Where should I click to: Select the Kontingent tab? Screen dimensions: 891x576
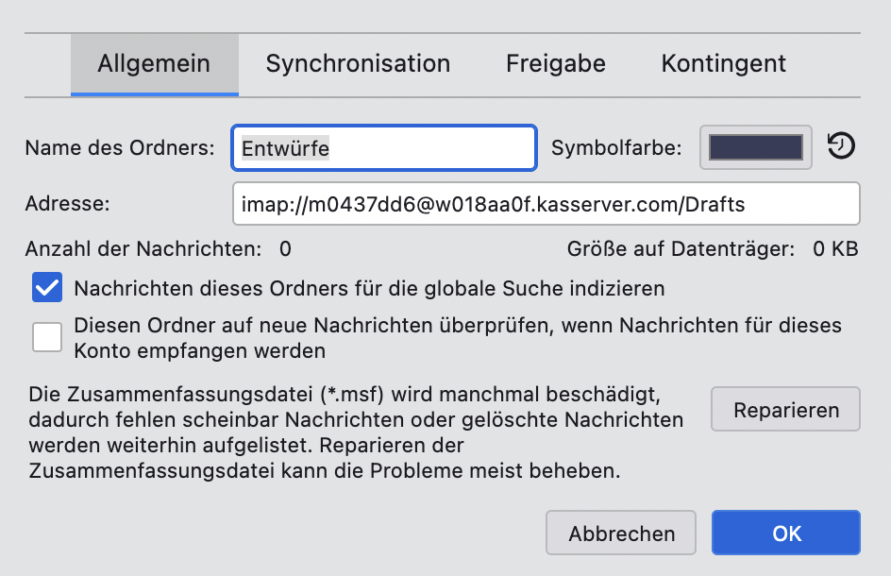724,64
